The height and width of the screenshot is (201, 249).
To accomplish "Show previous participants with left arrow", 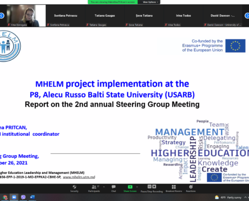I will click(2, 16).
